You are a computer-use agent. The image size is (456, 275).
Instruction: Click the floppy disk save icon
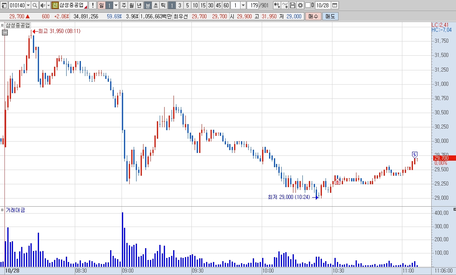[x=293, y=5]
